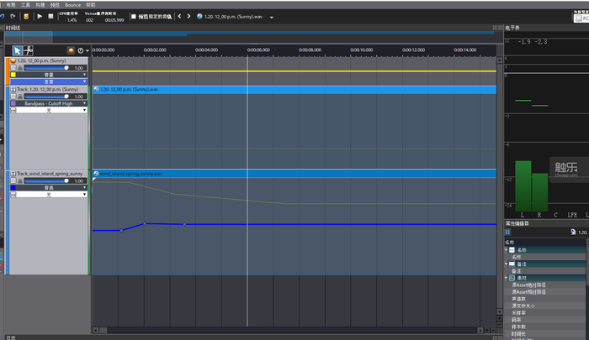Viewport: 589px width, 340px height.
Task: Select the scissors cut tool
Action: tap(29, 50)
